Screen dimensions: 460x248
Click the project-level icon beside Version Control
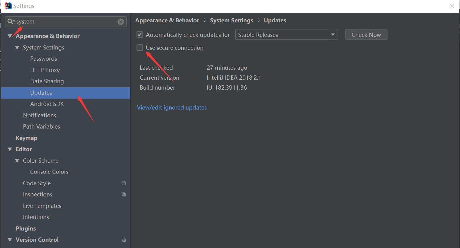pyautogui.click(x=123, y=240)
